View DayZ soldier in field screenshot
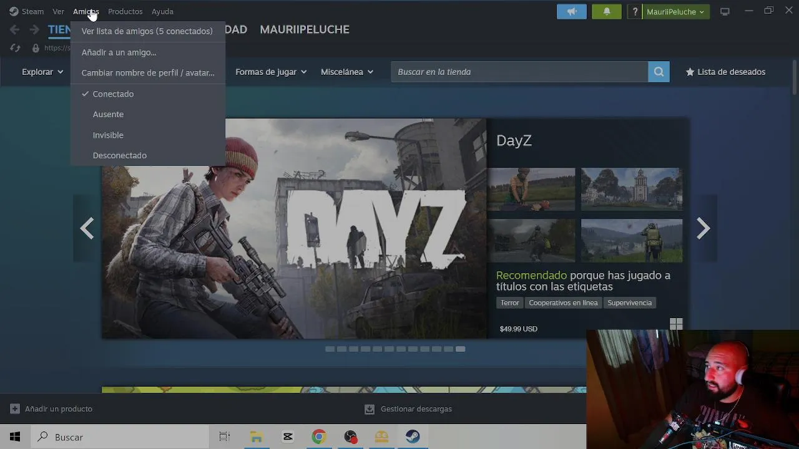The width and height of the screenshot is (799, 449). coord(632,240)
